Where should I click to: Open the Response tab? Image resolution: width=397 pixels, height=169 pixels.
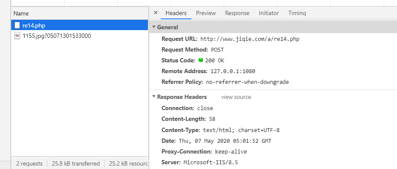237,13
